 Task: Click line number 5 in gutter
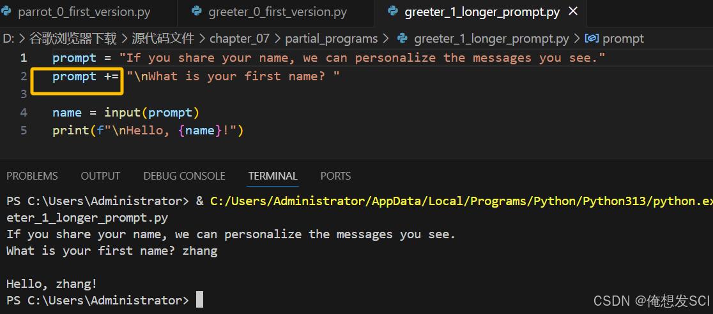pyautogui.click(x=23, y=131)
